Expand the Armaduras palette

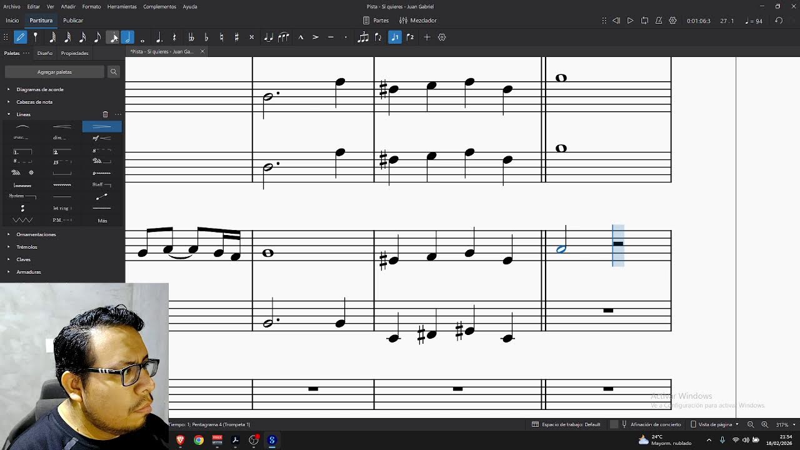click(x=9, y=272)
